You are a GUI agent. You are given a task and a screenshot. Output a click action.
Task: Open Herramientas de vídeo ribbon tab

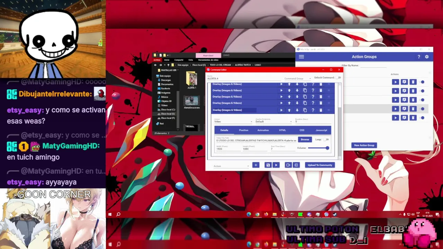(x=208, y=60)
